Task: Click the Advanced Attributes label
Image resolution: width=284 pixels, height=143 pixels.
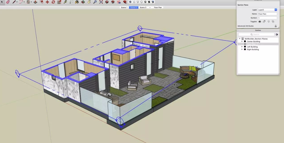Action: tap(245, 26)
